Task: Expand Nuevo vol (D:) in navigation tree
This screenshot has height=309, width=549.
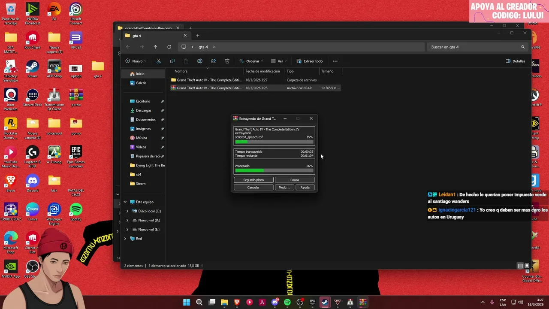Action: coord(127,220)
